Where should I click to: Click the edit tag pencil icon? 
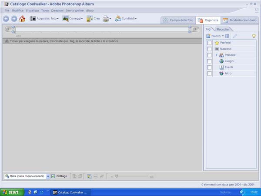coord(235,36)
